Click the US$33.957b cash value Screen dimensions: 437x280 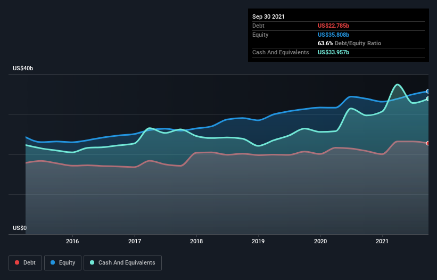pyautogui.click(x=333, y=52)
